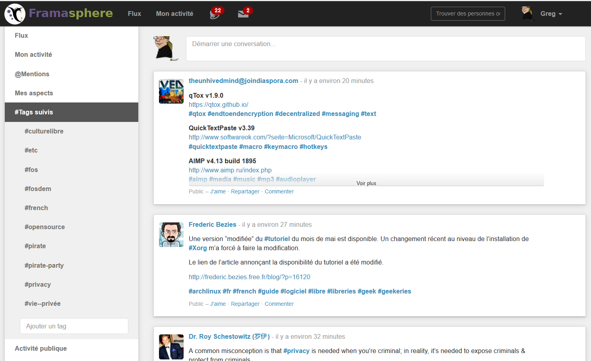Open theunhivedmind@joindiaspora.com profile link

click(243, 81)
